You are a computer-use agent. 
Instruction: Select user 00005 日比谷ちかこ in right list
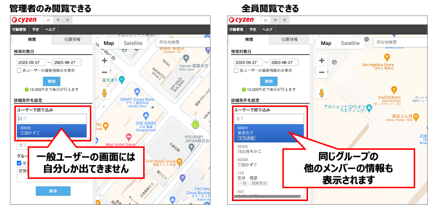[x=269, y=149]
